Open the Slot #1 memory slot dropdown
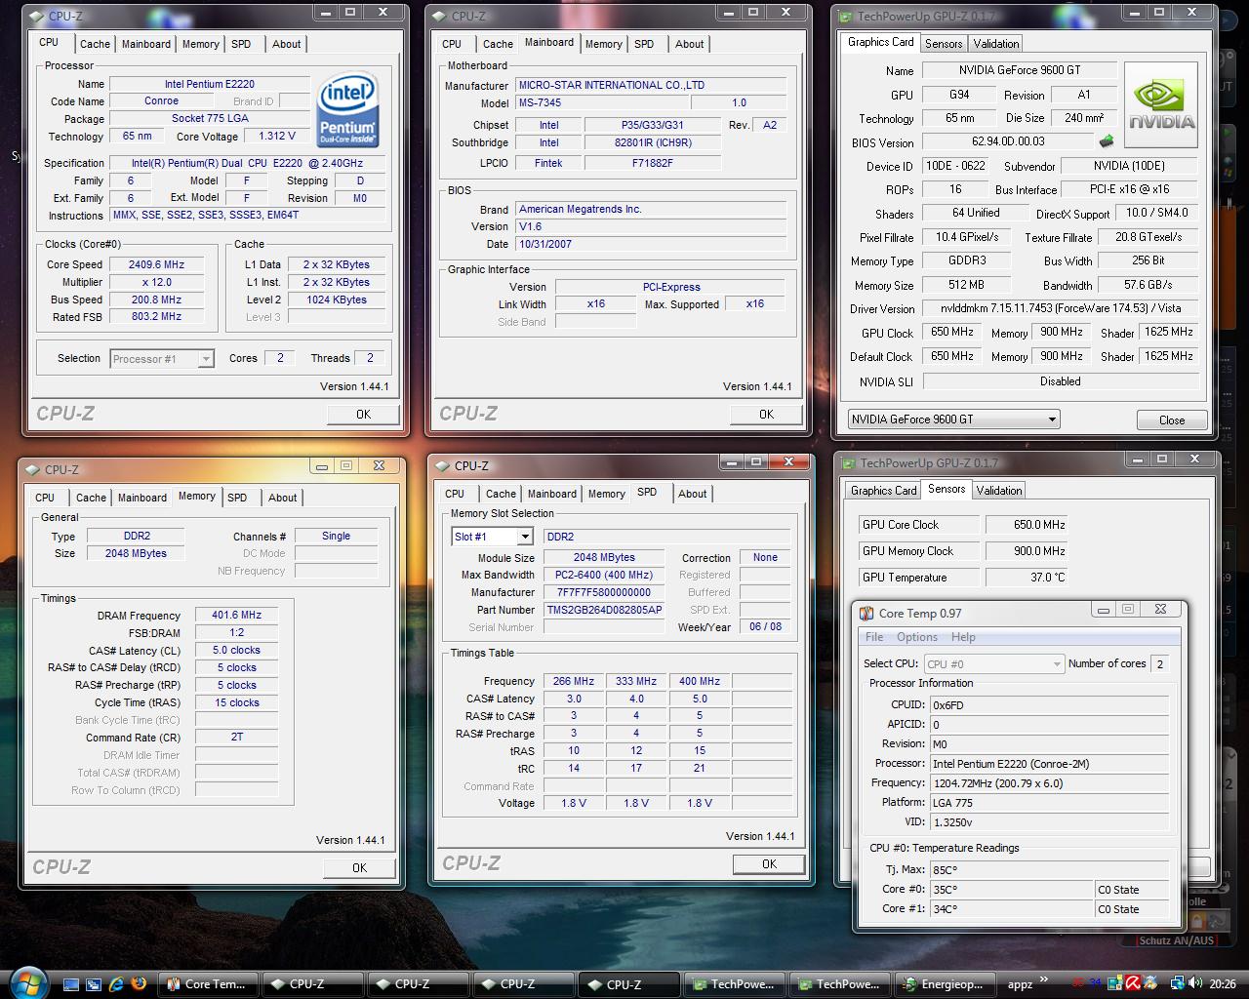 pyautogui.click(x=492, y=537)
